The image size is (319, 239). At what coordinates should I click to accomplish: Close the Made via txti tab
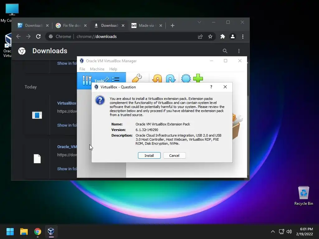(161, 26)
